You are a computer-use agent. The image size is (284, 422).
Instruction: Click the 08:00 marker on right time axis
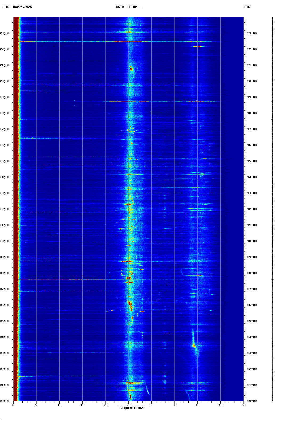[252, 273]
